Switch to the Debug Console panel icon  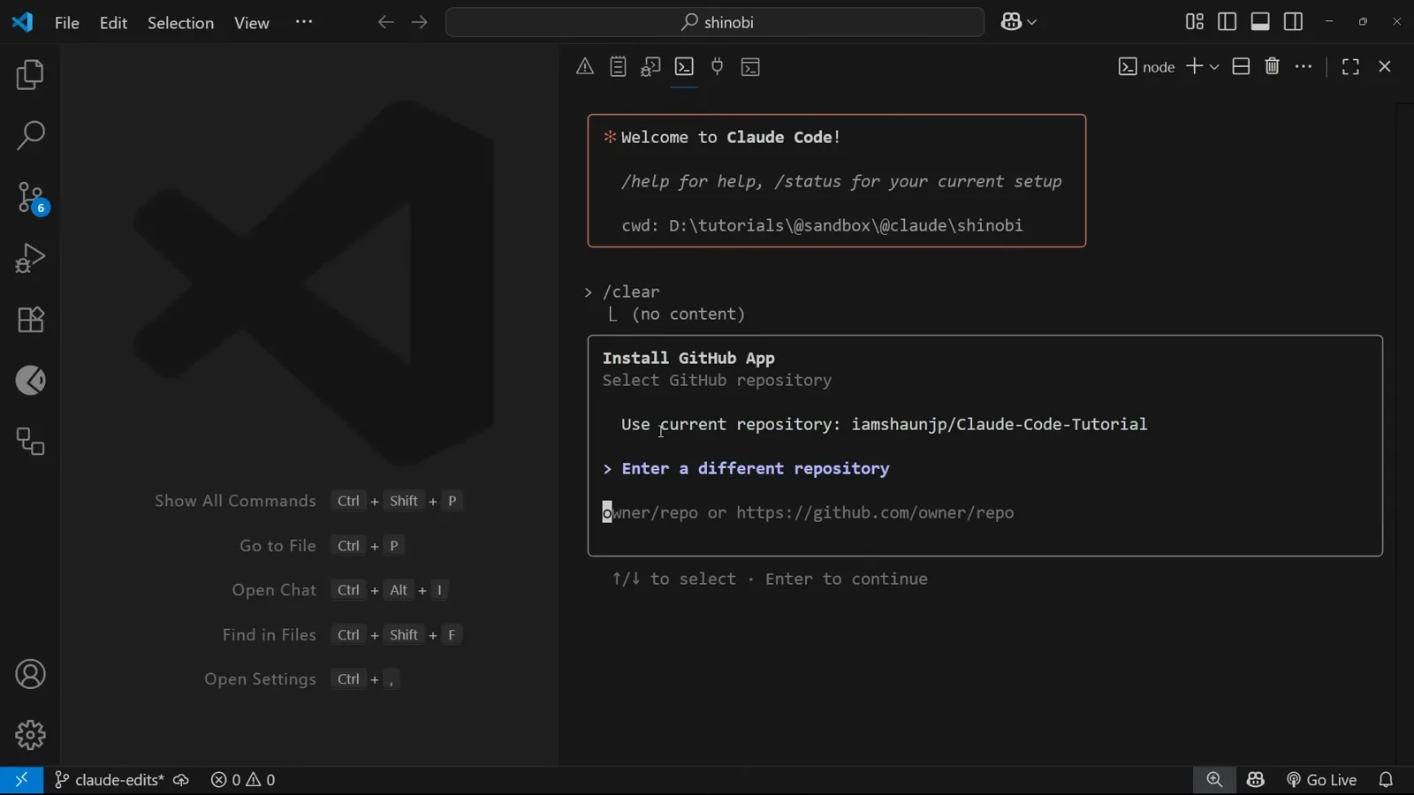tap(651, 66)
